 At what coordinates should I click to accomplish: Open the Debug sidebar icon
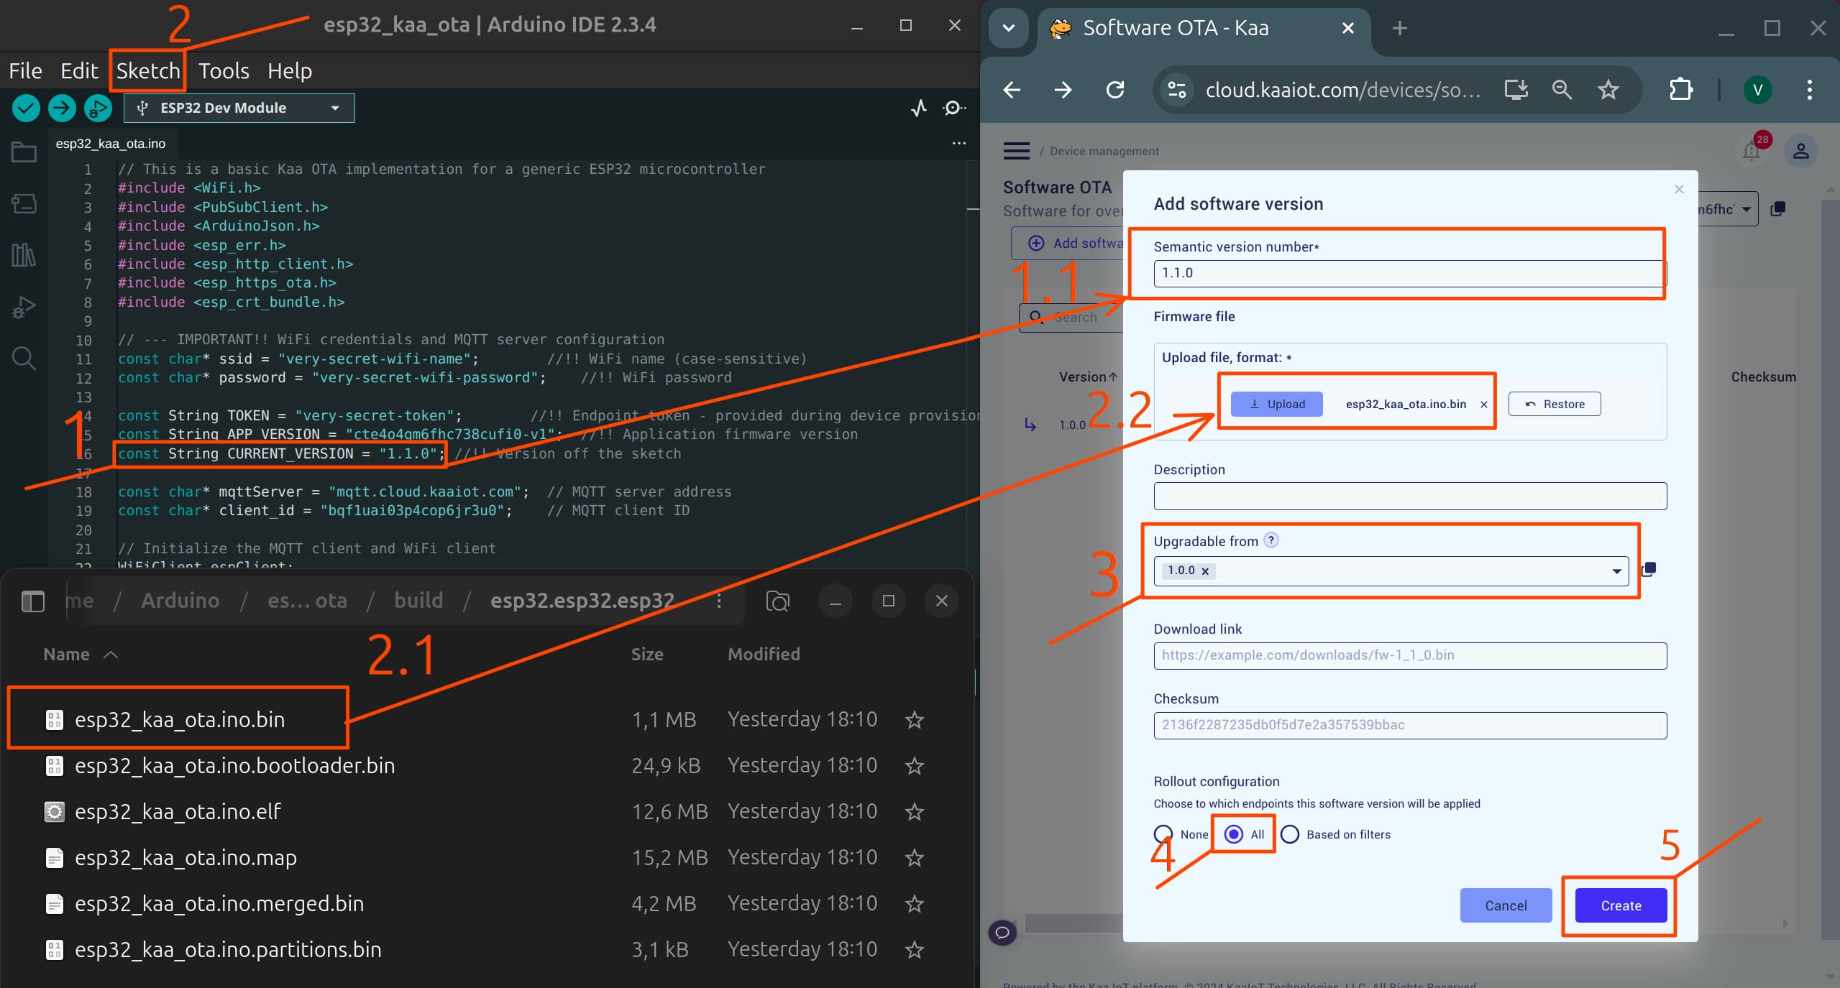[x=24, y=307]
